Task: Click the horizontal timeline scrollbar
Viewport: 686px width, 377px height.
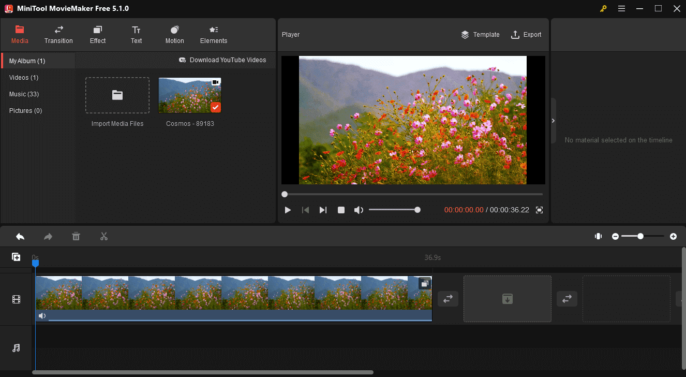Action: point(202,372)
